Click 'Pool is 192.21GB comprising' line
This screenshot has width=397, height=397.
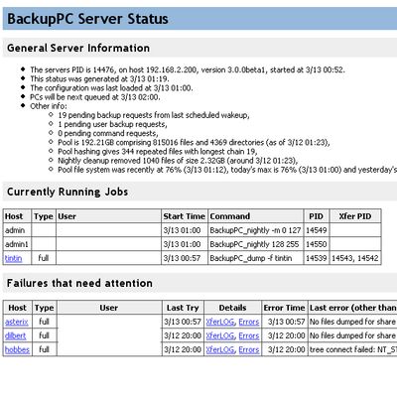click(x=194, y=143)
